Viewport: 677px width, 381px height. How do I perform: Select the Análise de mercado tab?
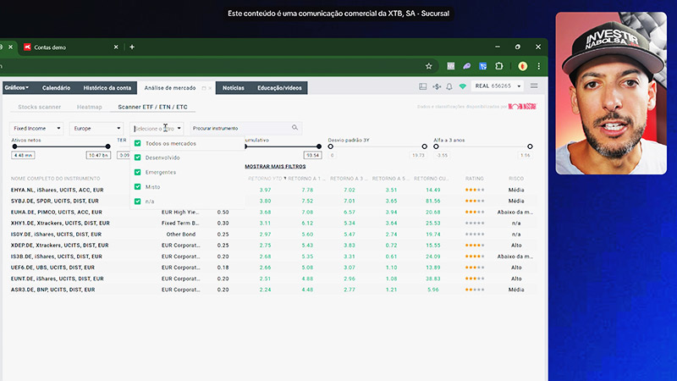pyautogui.click(x=170, y=88)
